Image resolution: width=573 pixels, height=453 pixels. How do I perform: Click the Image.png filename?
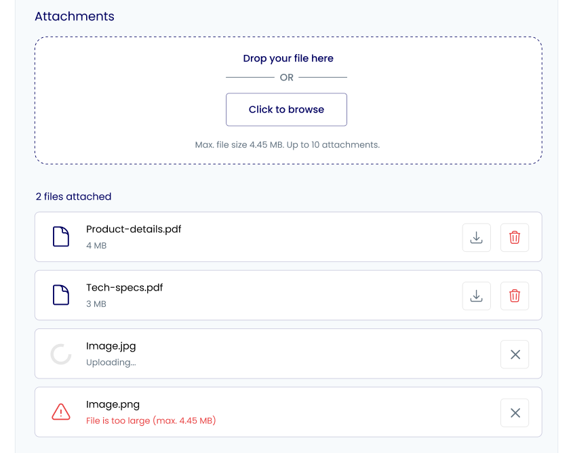pos(113,404)
